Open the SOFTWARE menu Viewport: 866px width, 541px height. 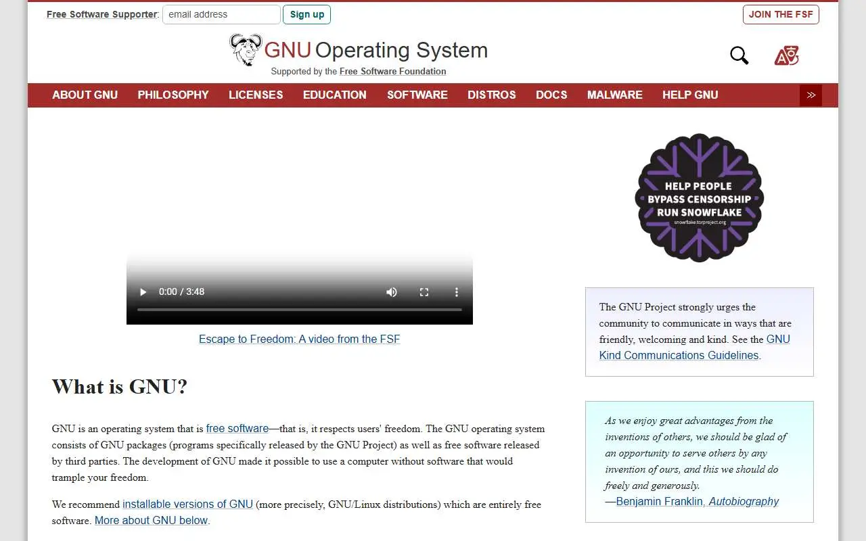pos(417,95)
